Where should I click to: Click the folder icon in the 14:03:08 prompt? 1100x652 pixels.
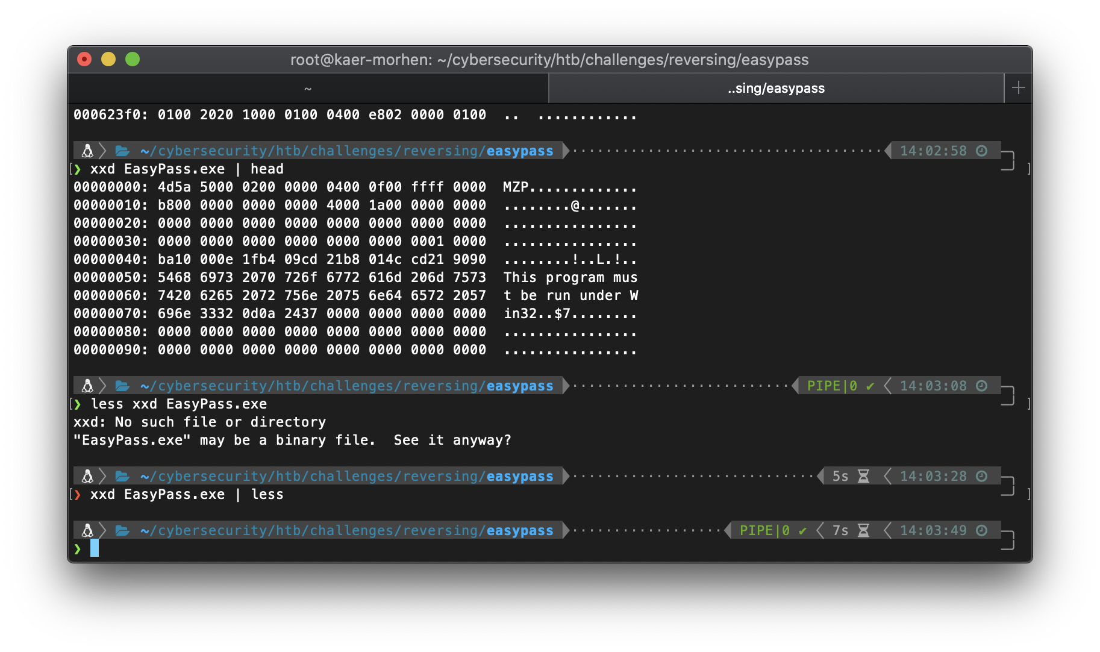pos(122,386)
